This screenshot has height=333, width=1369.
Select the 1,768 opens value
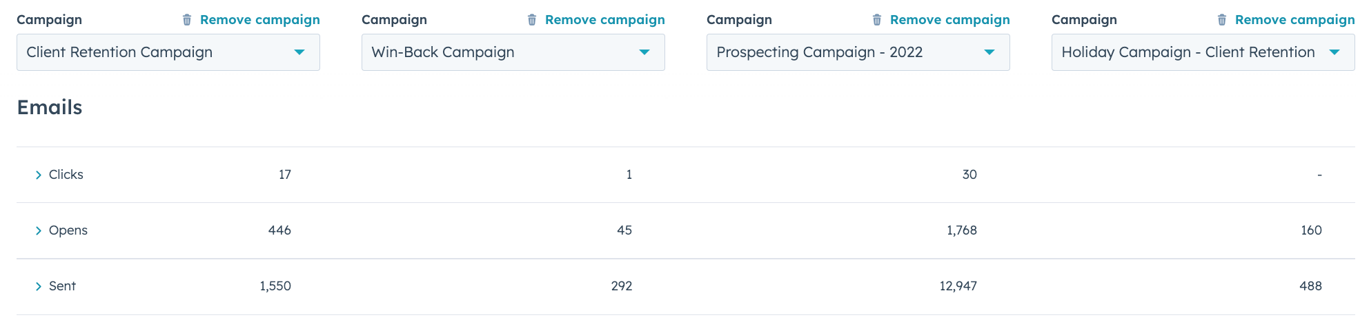click(962, 230)
